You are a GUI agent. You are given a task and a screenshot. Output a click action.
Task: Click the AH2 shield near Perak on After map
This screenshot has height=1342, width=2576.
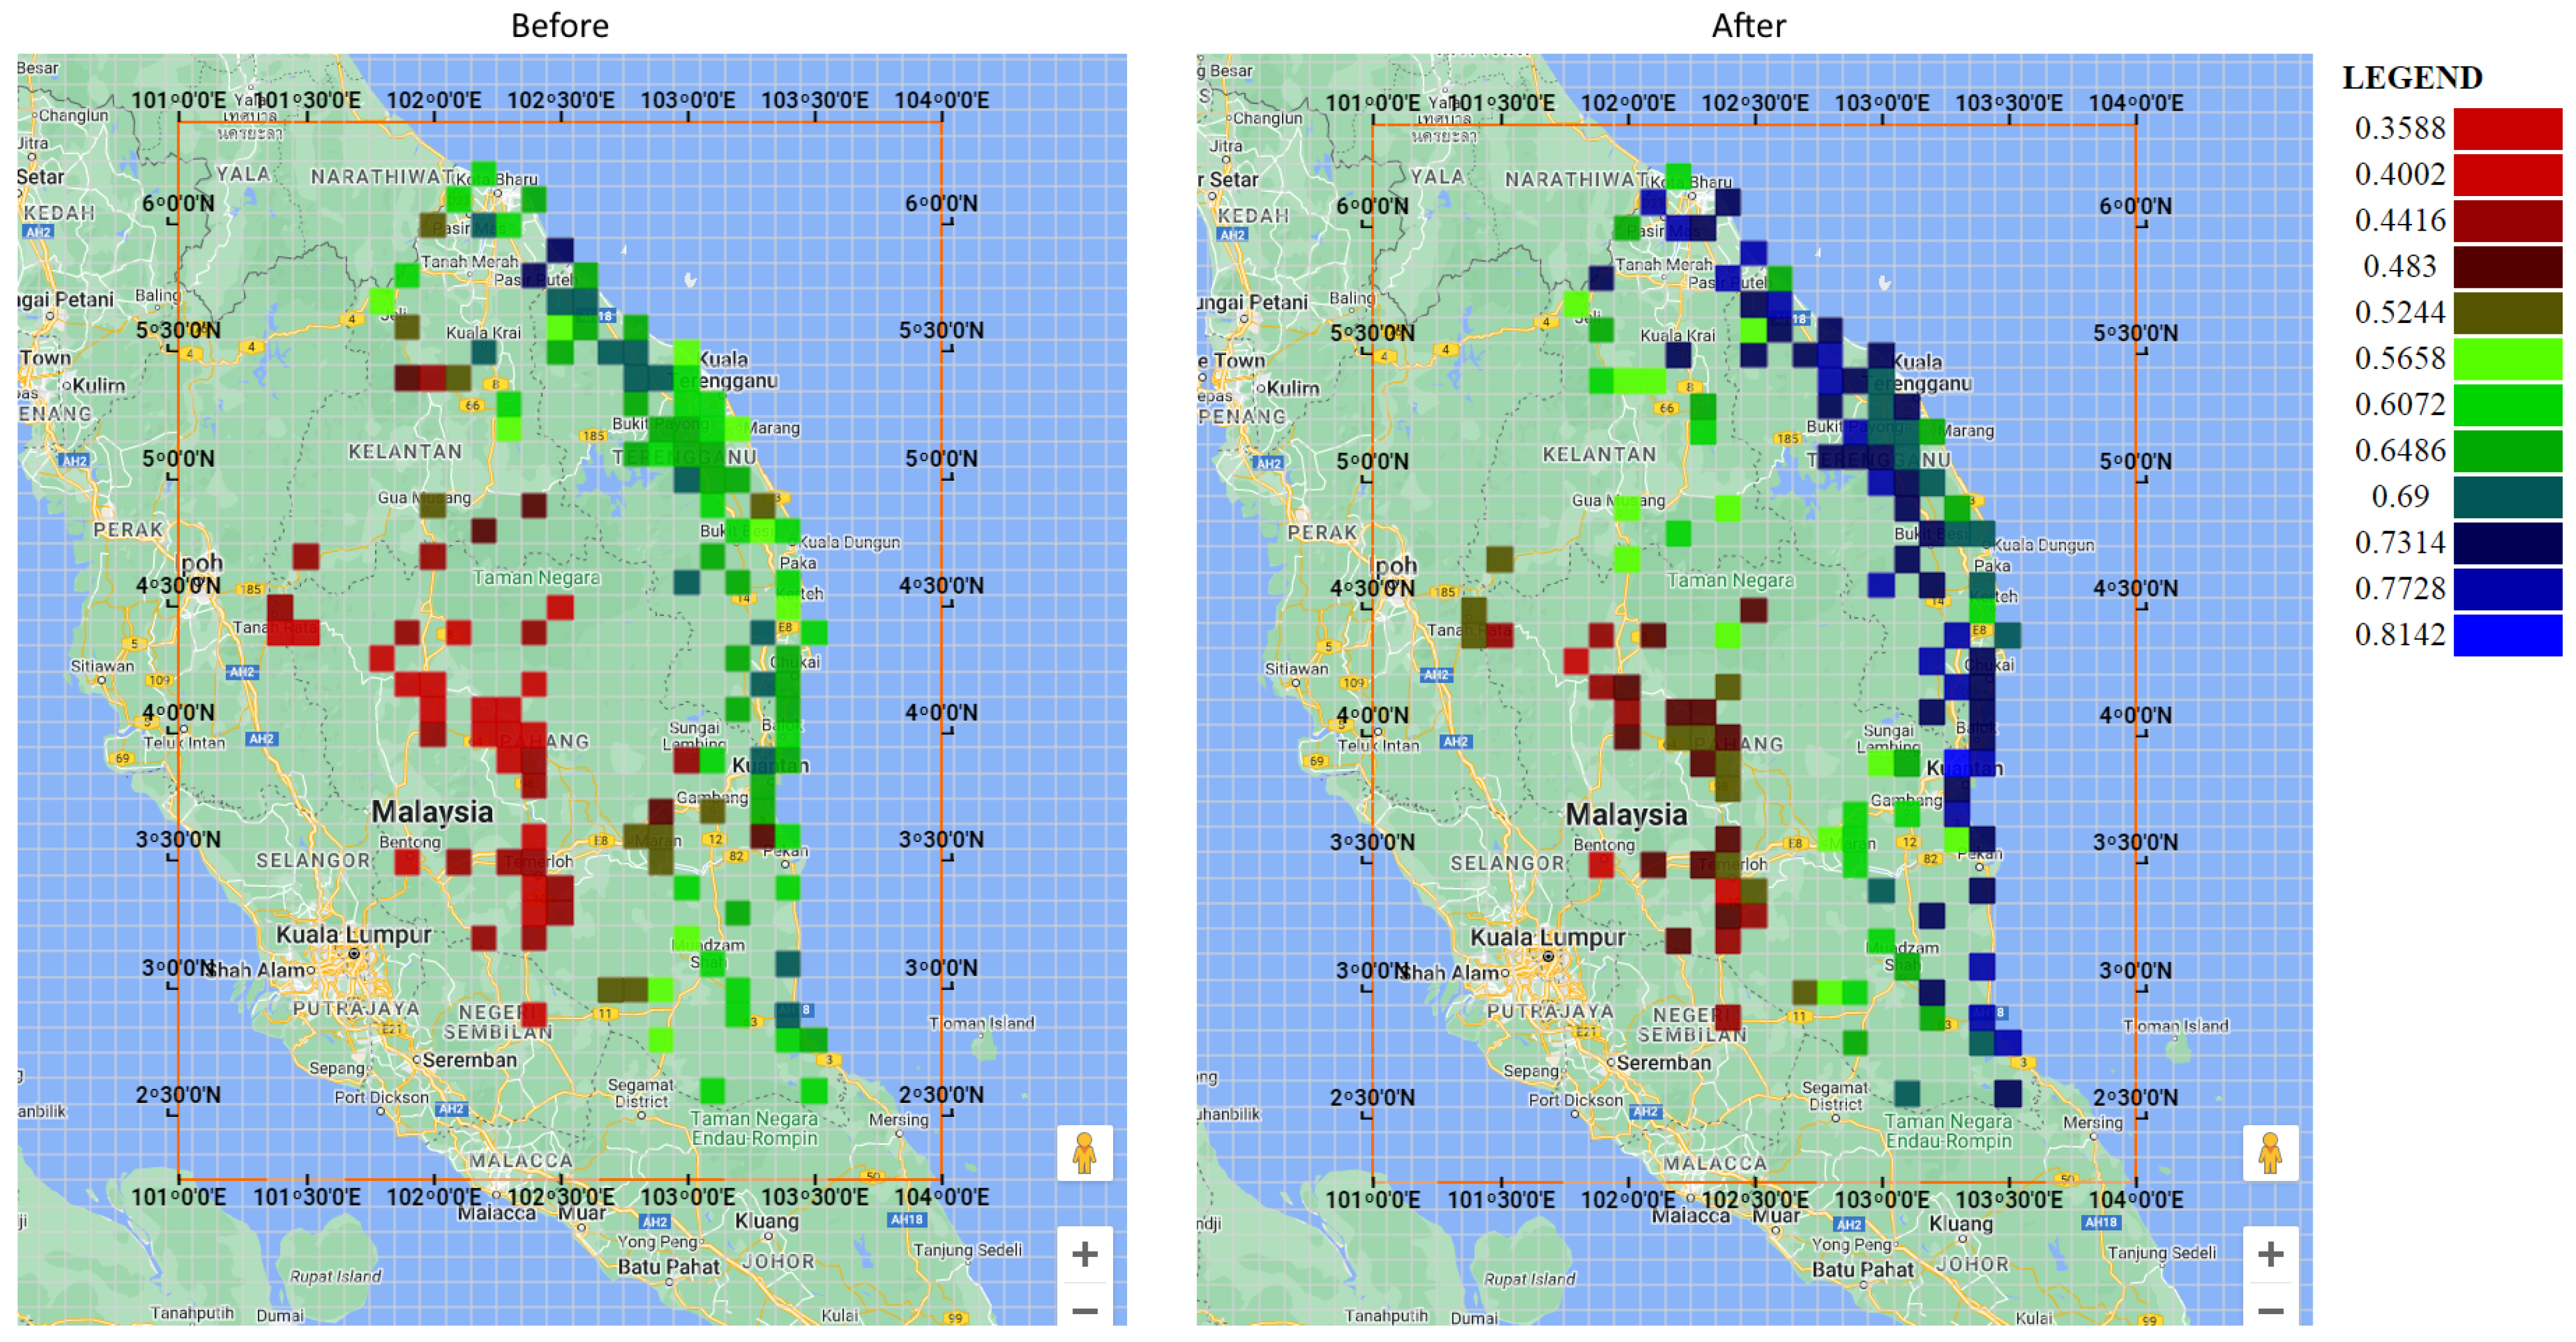(x=1268, y=463)
